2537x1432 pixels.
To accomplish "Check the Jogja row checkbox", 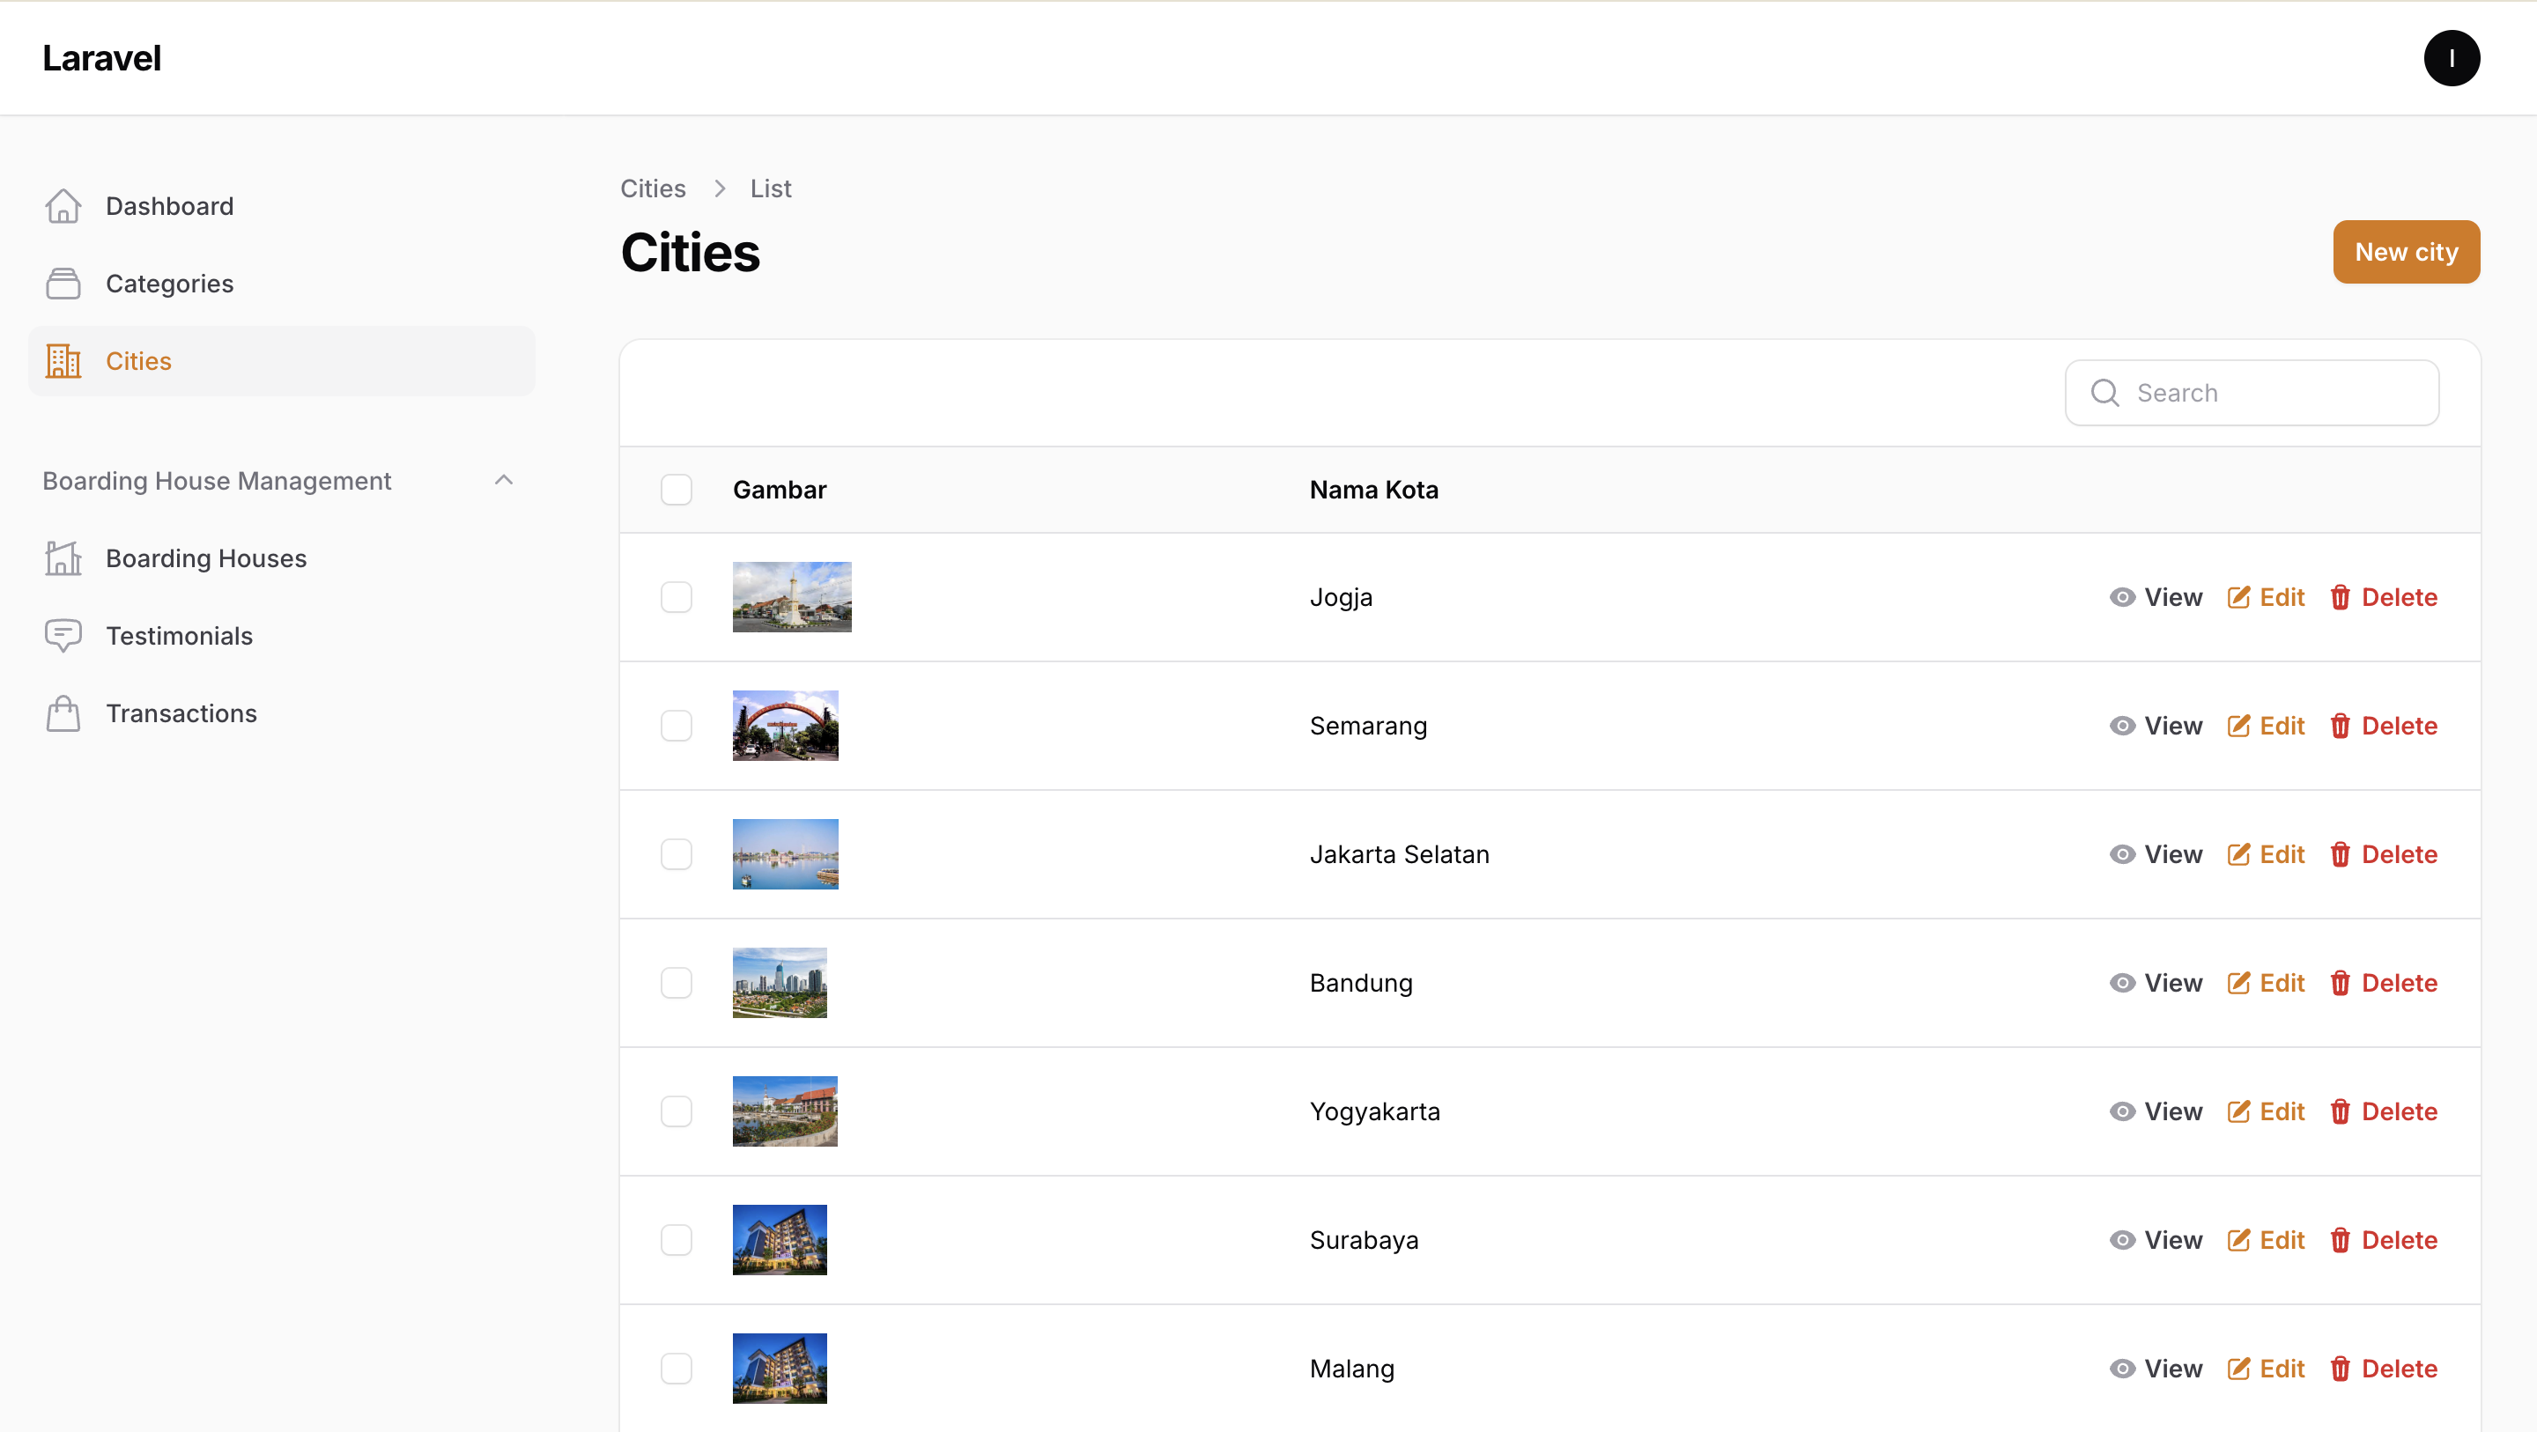I will 677,598.
